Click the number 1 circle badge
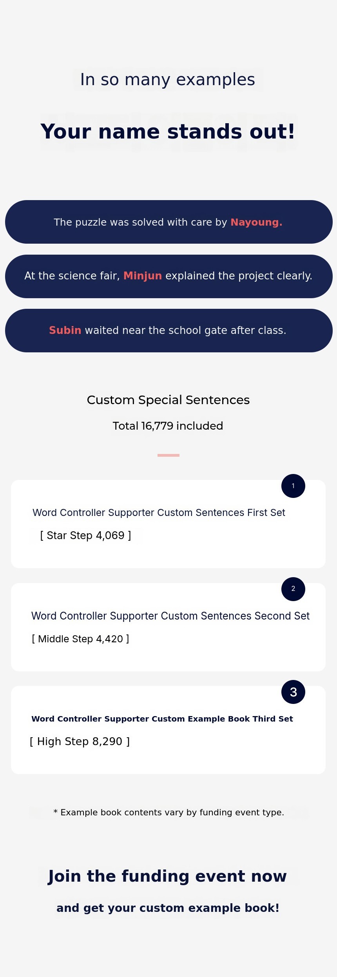 pos(293,486)
